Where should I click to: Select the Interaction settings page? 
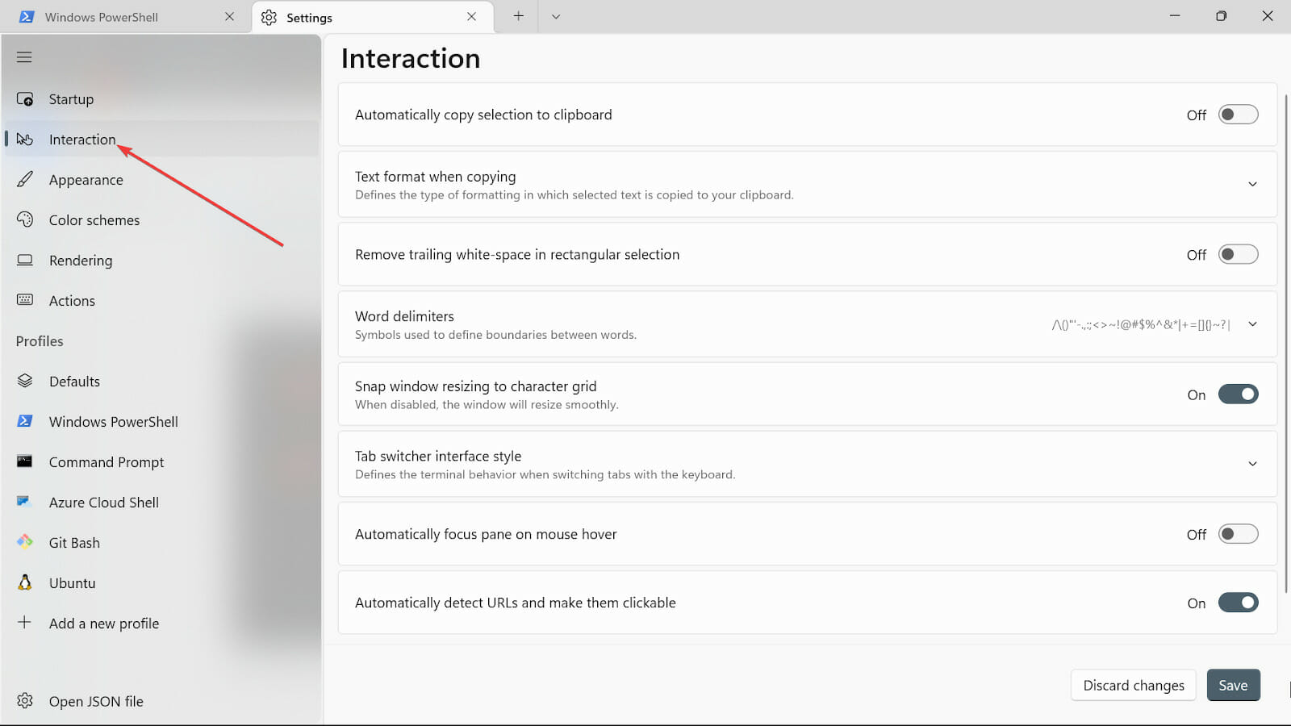point(161,139)
